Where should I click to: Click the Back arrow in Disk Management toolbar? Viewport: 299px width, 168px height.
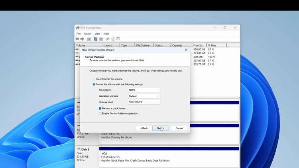point(77,39)
